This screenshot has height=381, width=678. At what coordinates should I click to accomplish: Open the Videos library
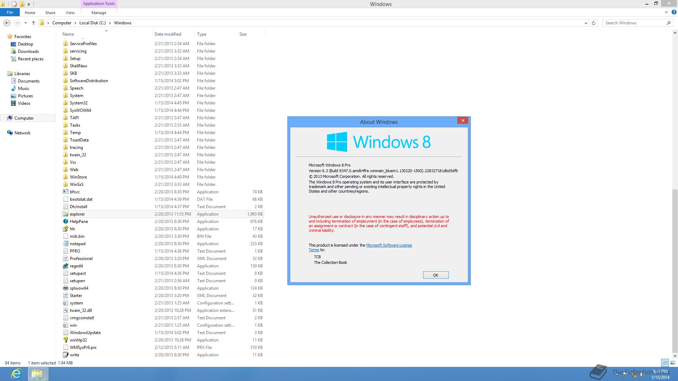point(24,103)
